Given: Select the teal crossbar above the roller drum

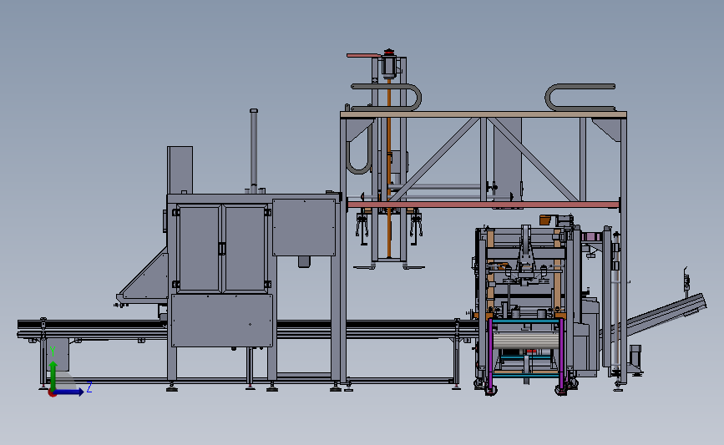Looking at the screenshot, I should point(526,320).
